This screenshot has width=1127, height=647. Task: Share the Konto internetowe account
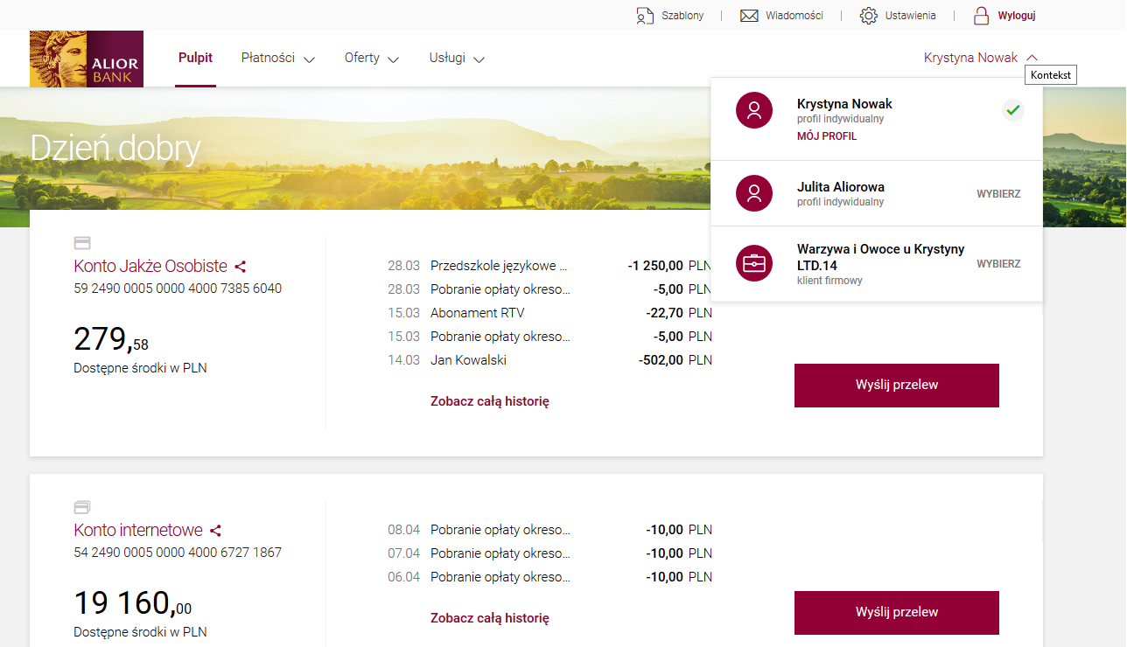point(216,531)
